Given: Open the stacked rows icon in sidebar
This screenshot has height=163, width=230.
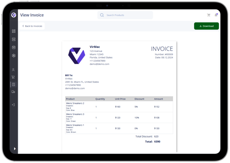Looking at the screenshot, I should pyautogui.click(x=14, y=39).
